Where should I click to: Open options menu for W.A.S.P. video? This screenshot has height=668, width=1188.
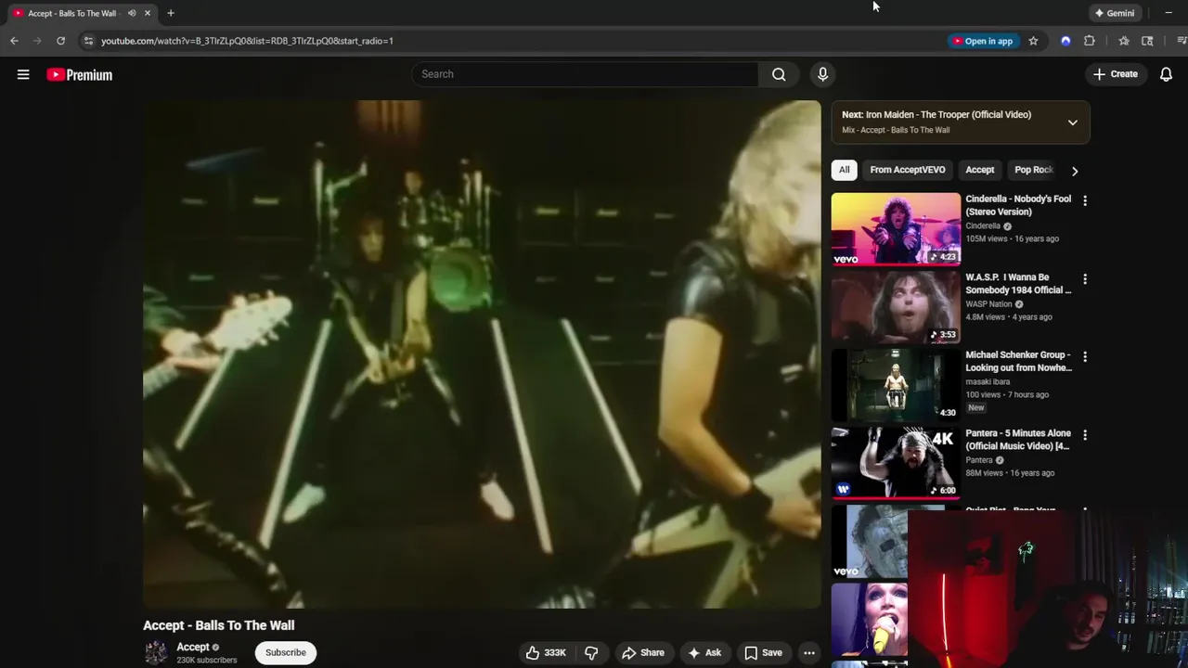1084,278
